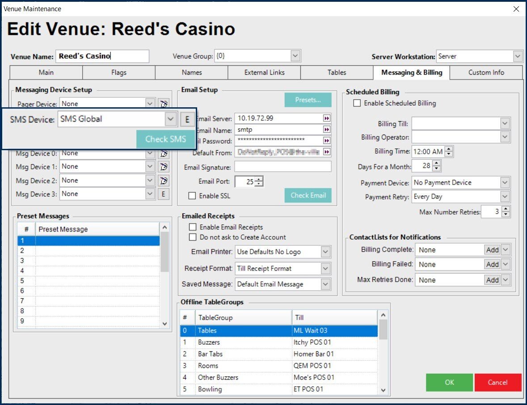This screenshot has width=527, height=405.
Task: Click the E button next to SMS Device
Action: coord(187,119)
